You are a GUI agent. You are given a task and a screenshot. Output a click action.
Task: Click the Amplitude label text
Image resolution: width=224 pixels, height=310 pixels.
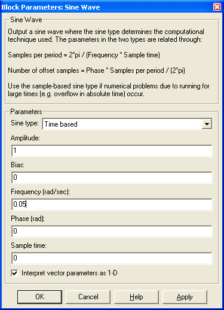[x=25, y=138]
